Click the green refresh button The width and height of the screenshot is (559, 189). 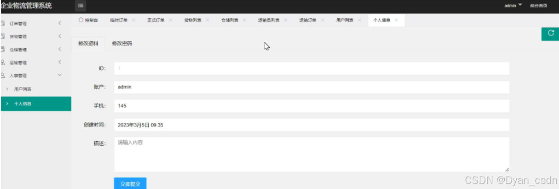[550, 34]
